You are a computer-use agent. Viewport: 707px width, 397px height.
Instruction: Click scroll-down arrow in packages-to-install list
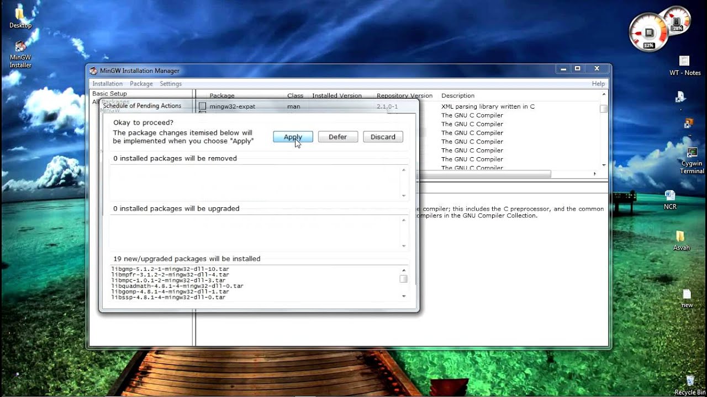tap(404, 297)
